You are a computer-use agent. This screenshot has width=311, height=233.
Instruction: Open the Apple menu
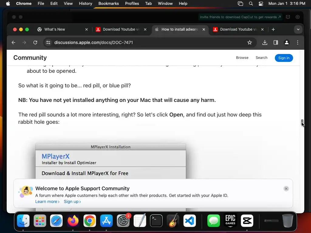pos(8,4)
